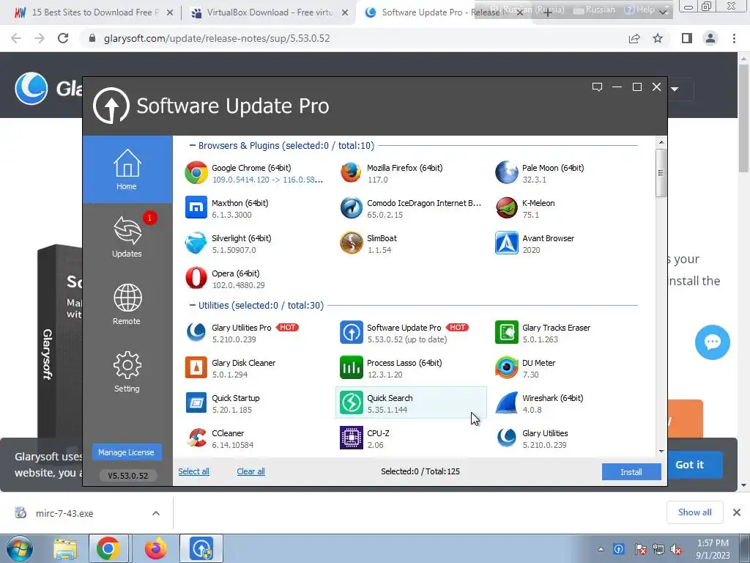Collapse the Browsers & Plugins section

tap(193, 146)
